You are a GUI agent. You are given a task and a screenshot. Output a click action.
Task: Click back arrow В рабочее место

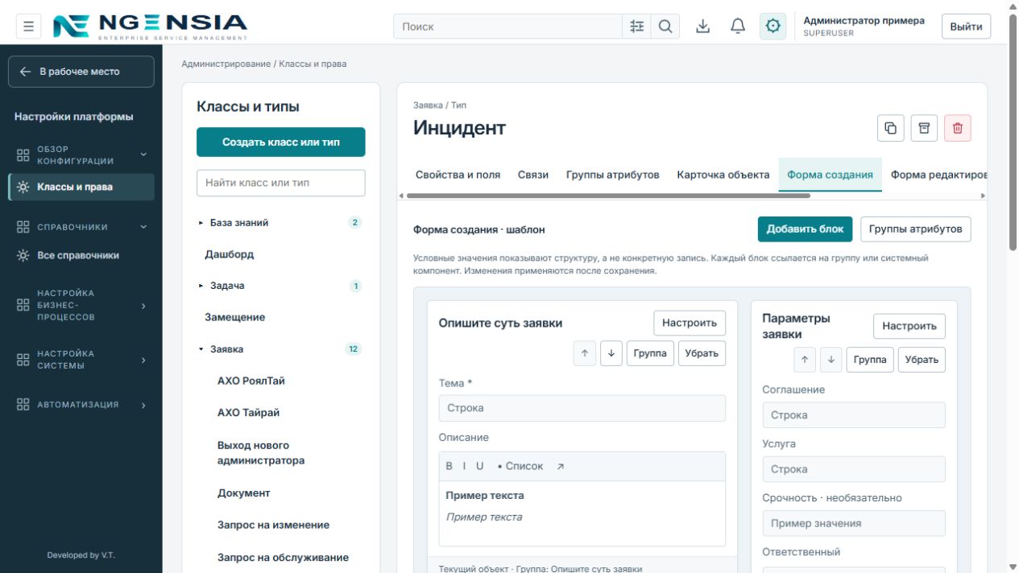pos(26,72)
